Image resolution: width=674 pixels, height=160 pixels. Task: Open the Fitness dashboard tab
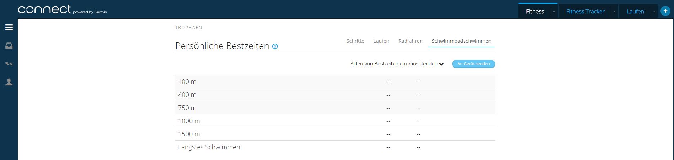[x=535, y=12]
